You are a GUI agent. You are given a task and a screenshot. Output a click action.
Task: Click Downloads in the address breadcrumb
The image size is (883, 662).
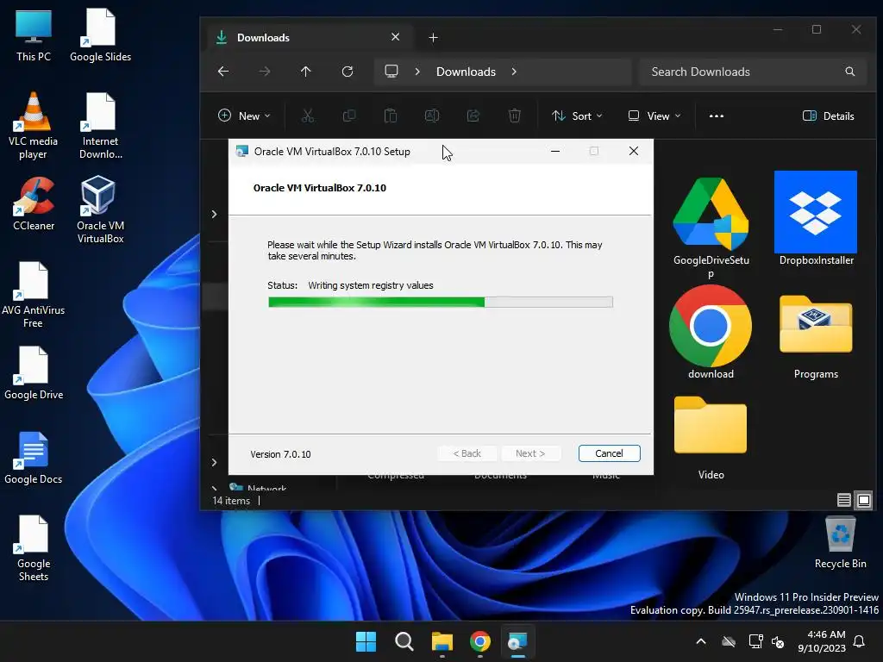tap(466, 72)
